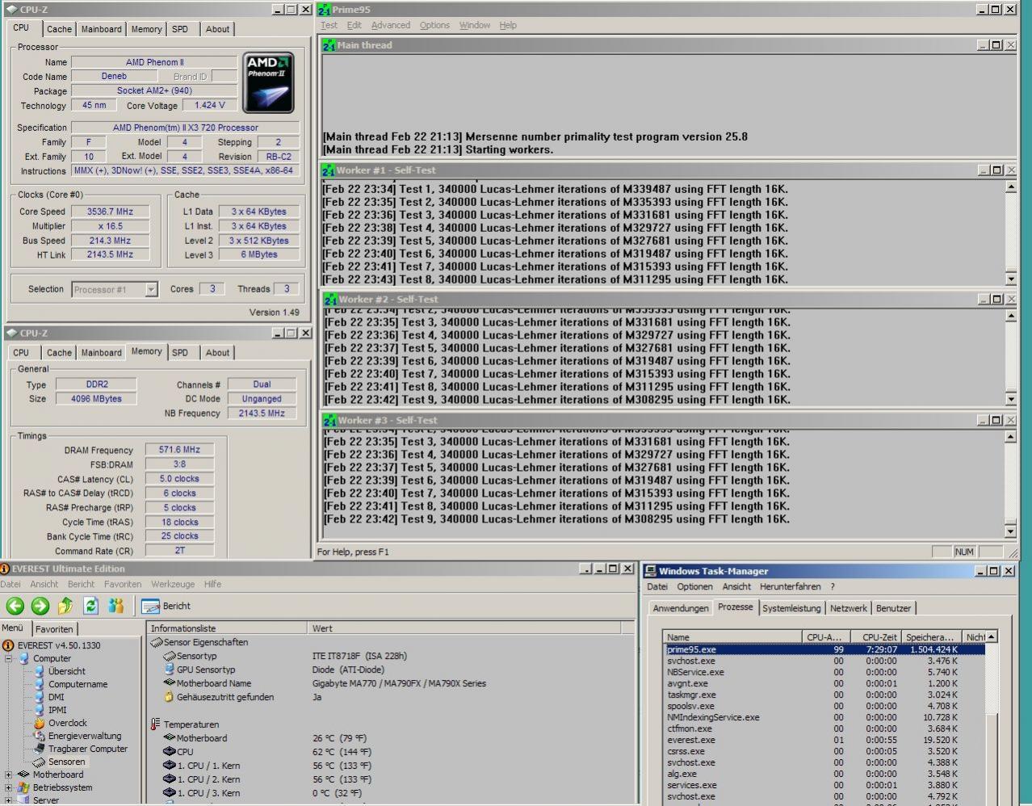Select Tragbarer Computer laptop entry
This screenshot has width=1032, height=806.
(x=87, y=749)
